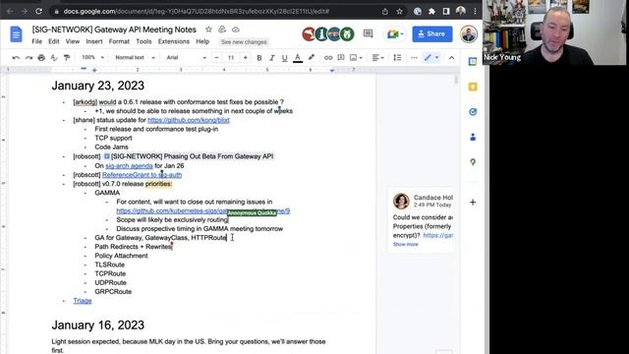The image size is (629, 354).
Task: Open the Contacts side panel icon
Action: coord(473,138)
